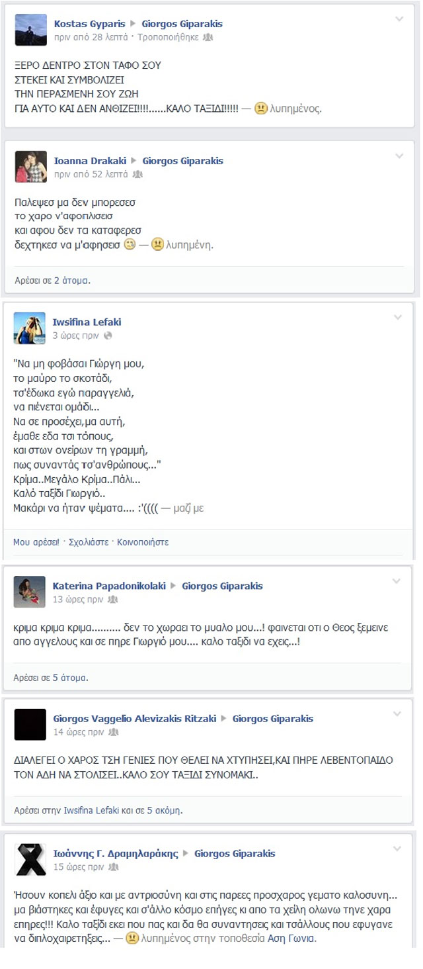
Task: Click friends audience icon on Katerina Papadonikolaki post
Action: [113, 600]
